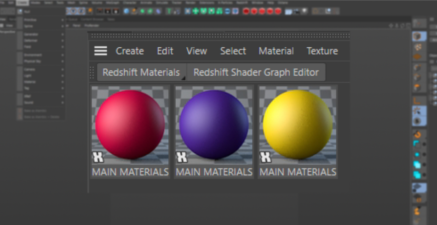Click the viewport rotate icon

point(402,25)
